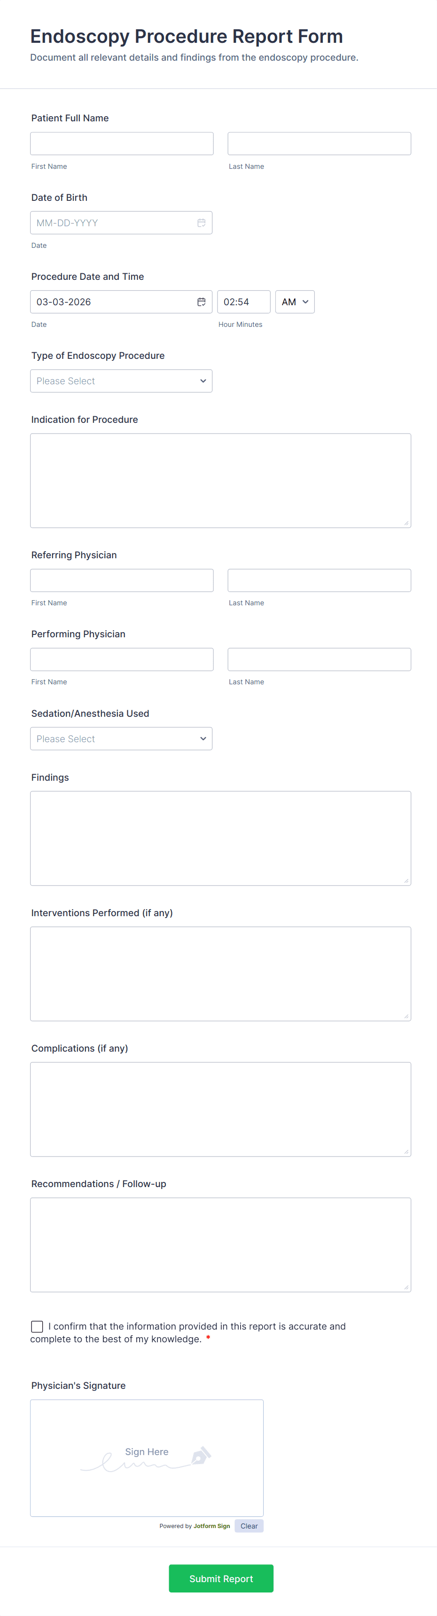Image resolution: width=437 pixels, height=1616 pixels.
Task: Click inside the Findings text area
Action: click(221, 838)
